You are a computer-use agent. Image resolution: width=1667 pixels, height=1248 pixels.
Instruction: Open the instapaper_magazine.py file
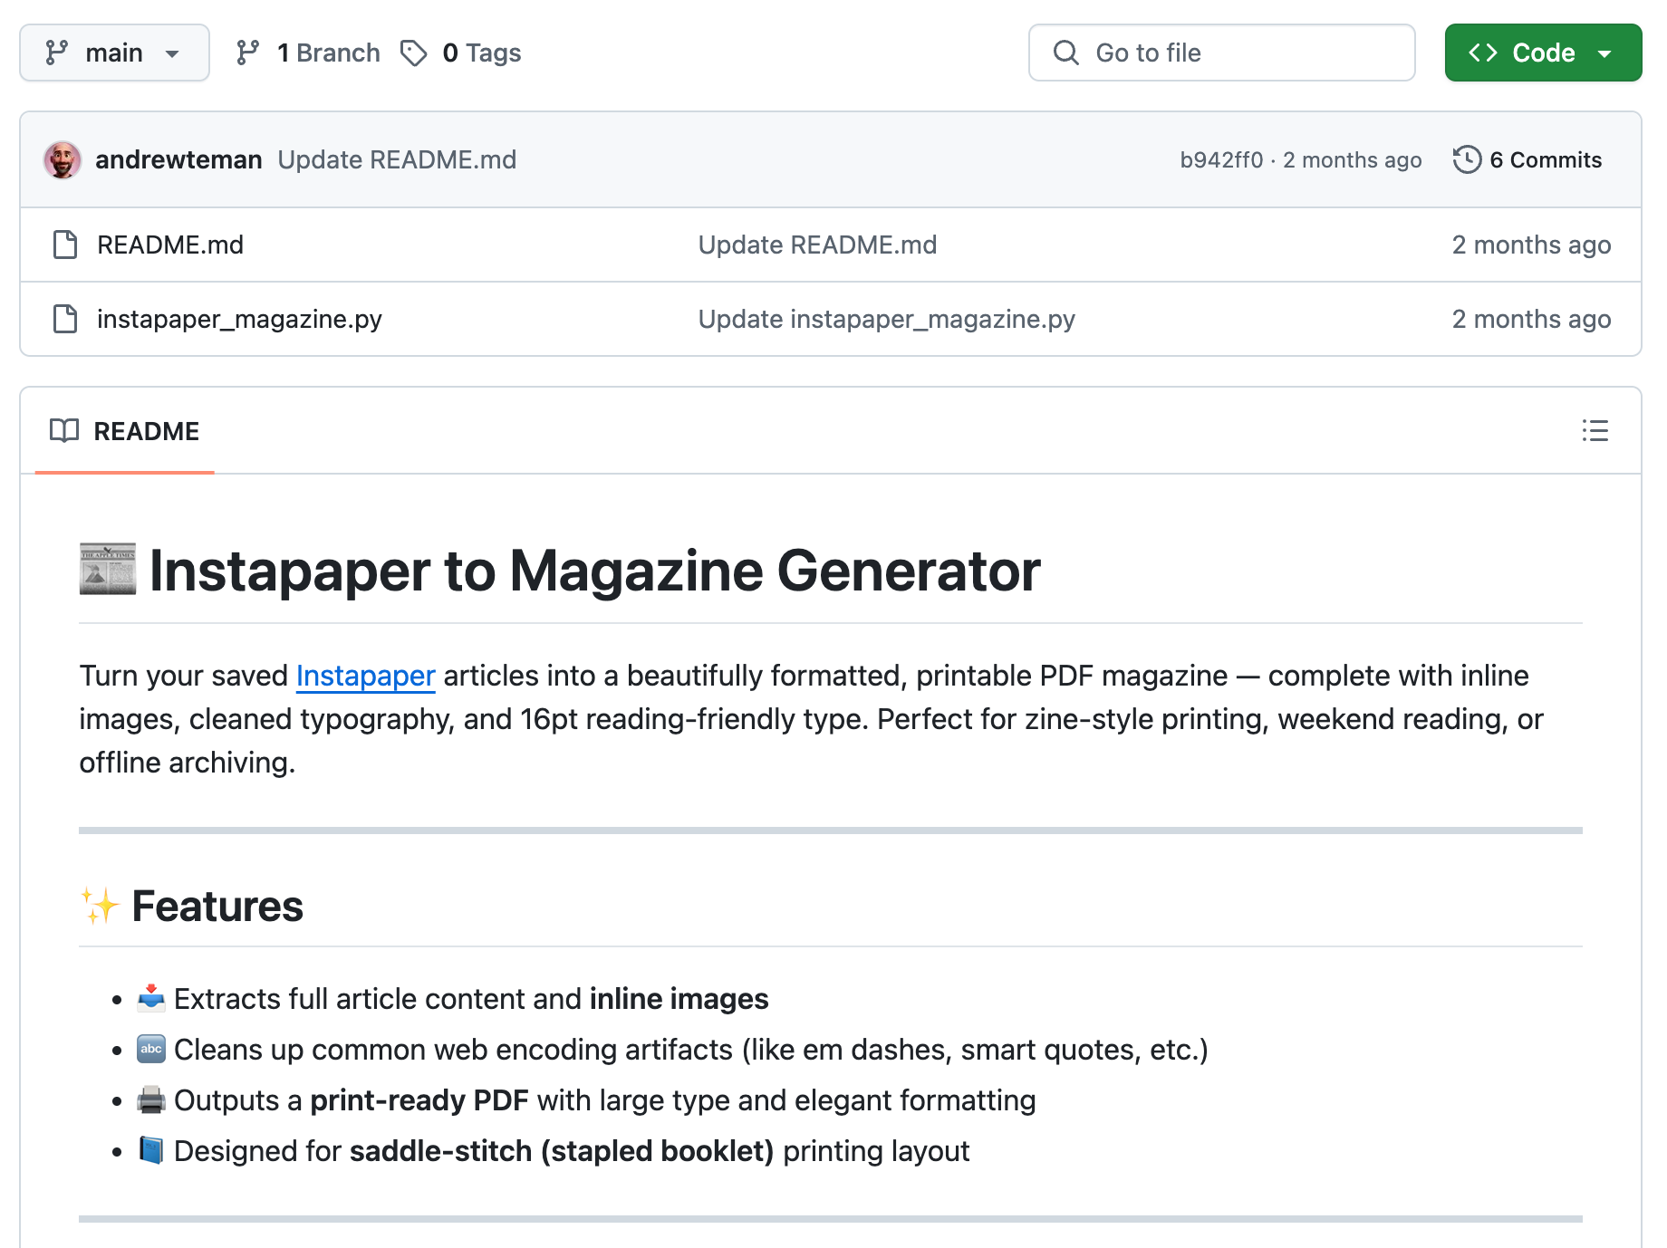[239, 319]
